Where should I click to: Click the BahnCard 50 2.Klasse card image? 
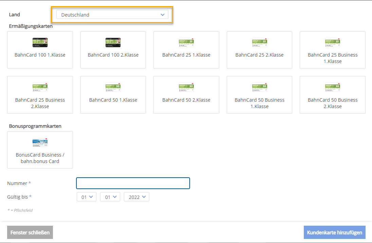tap(186, 87)
